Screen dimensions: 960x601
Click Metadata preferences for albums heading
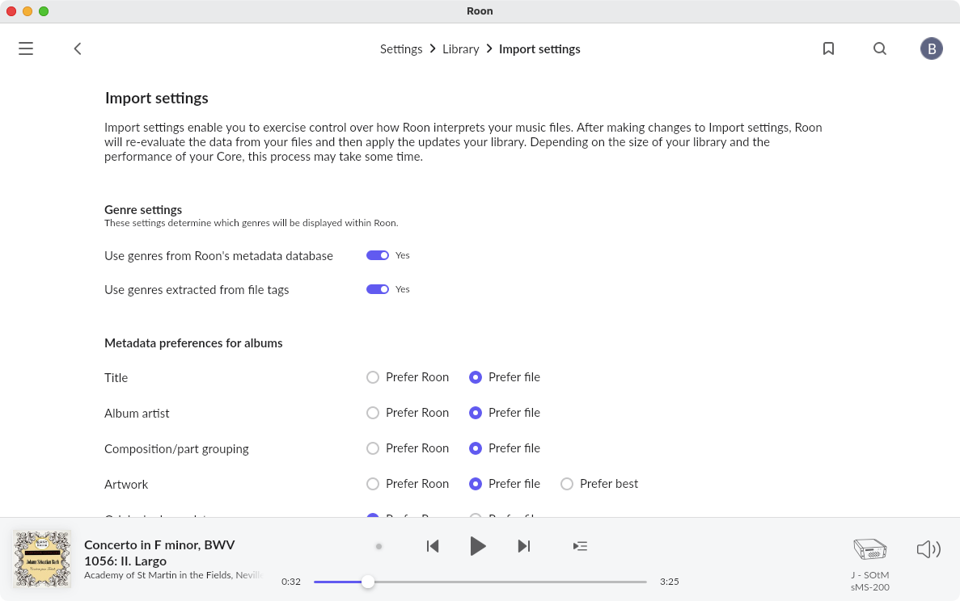click(x=193, y=343)
